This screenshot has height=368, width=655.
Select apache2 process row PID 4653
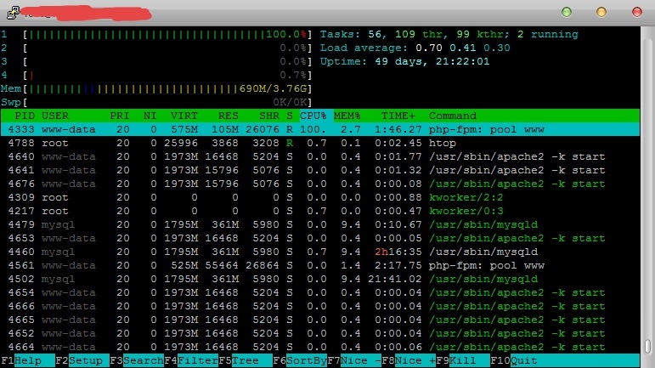[x=320, y=238]
